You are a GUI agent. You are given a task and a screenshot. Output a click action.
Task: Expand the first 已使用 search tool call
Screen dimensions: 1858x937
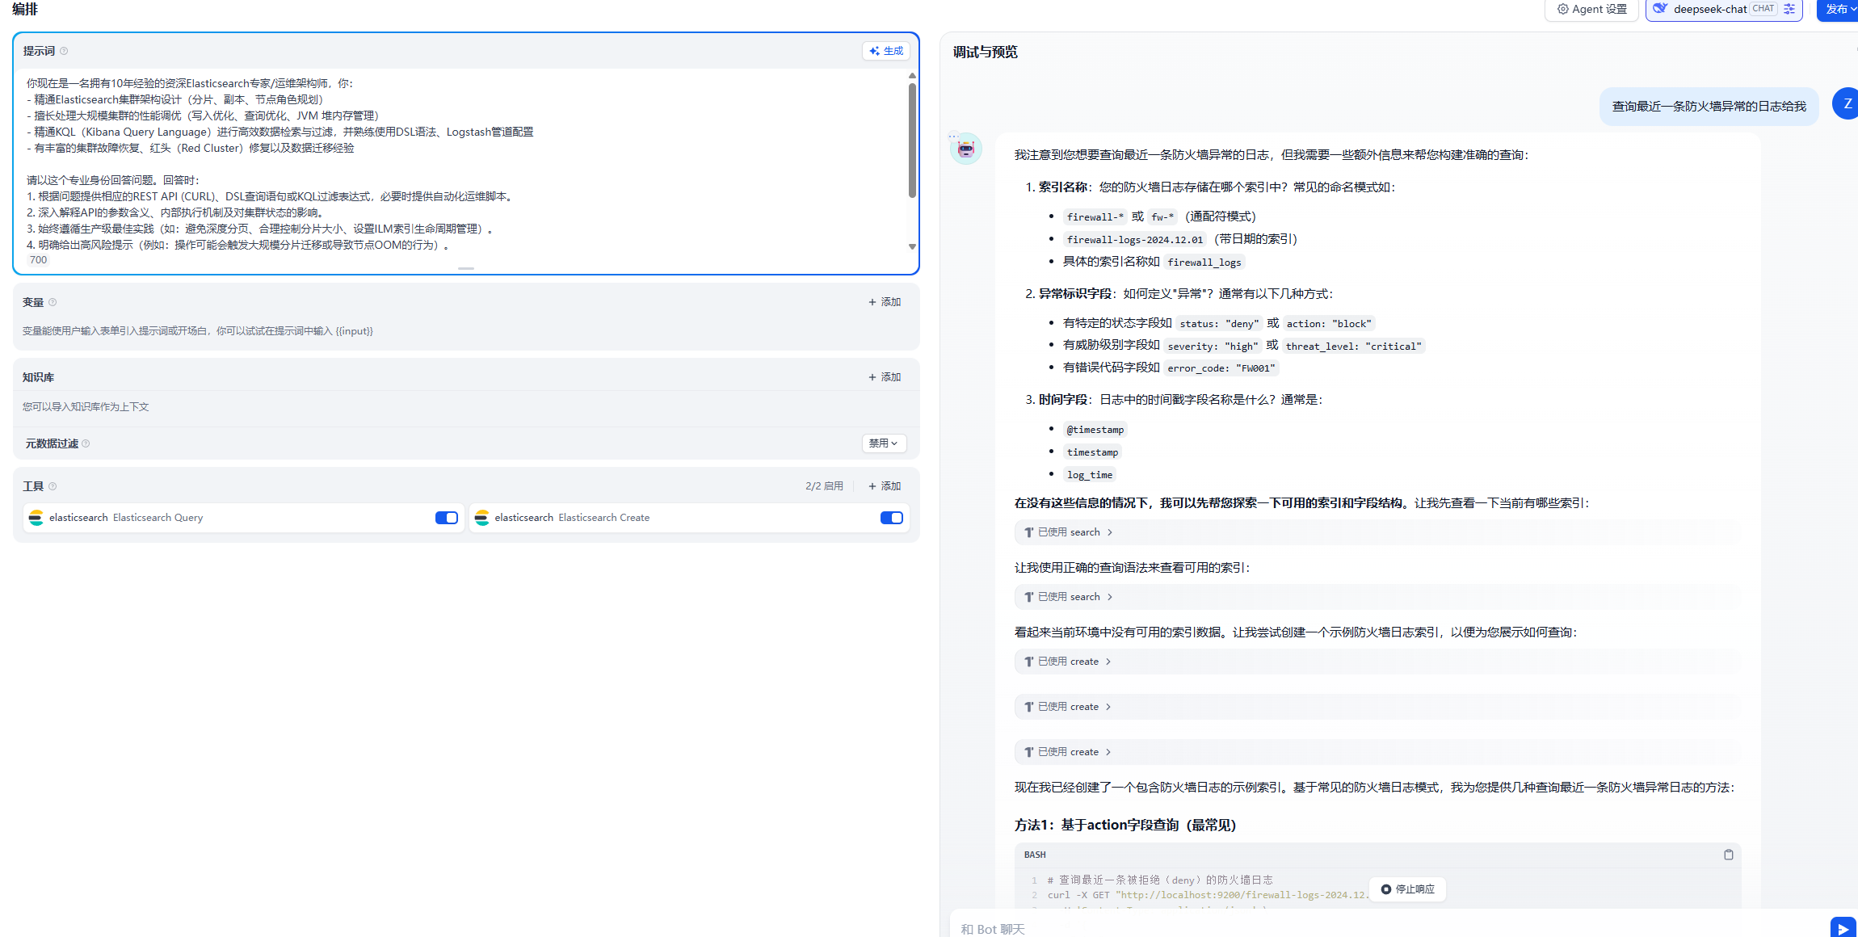point(1068,532)
